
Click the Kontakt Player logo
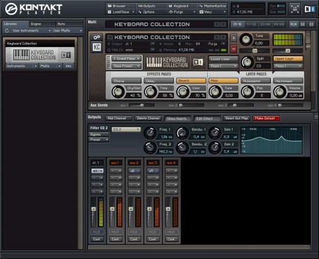coord(34,9)
